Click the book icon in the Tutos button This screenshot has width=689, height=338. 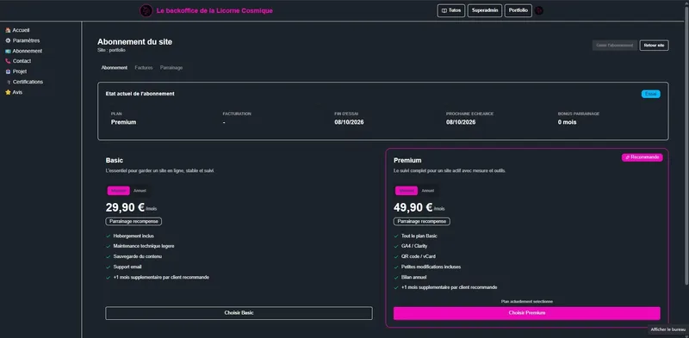(444, 10)
